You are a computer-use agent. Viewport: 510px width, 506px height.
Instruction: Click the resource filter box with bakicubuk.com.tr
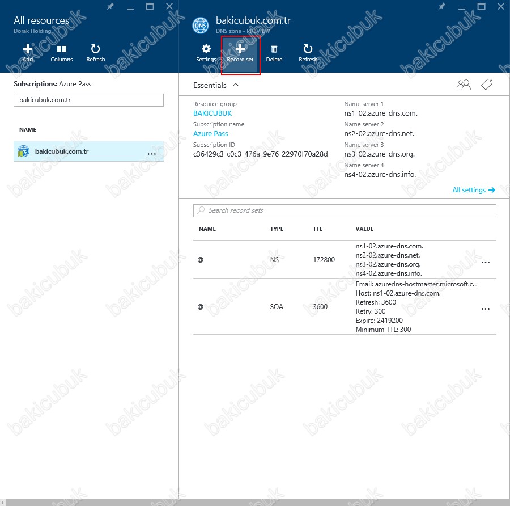(88, 100)
